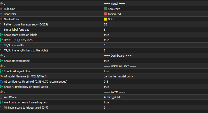Click the BearColor color-type icon
208x113 pixels.
(x=1, y=14)
